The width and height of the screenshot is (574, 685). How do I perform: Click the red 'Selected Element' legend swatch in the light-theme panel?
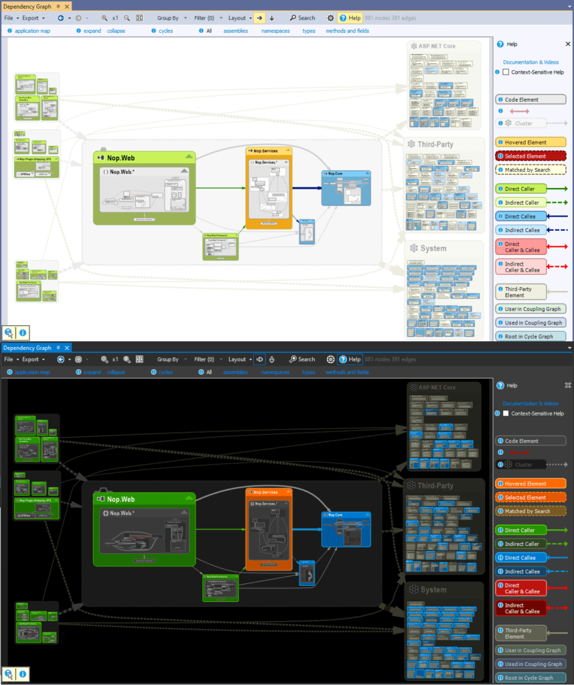[530, 156]
